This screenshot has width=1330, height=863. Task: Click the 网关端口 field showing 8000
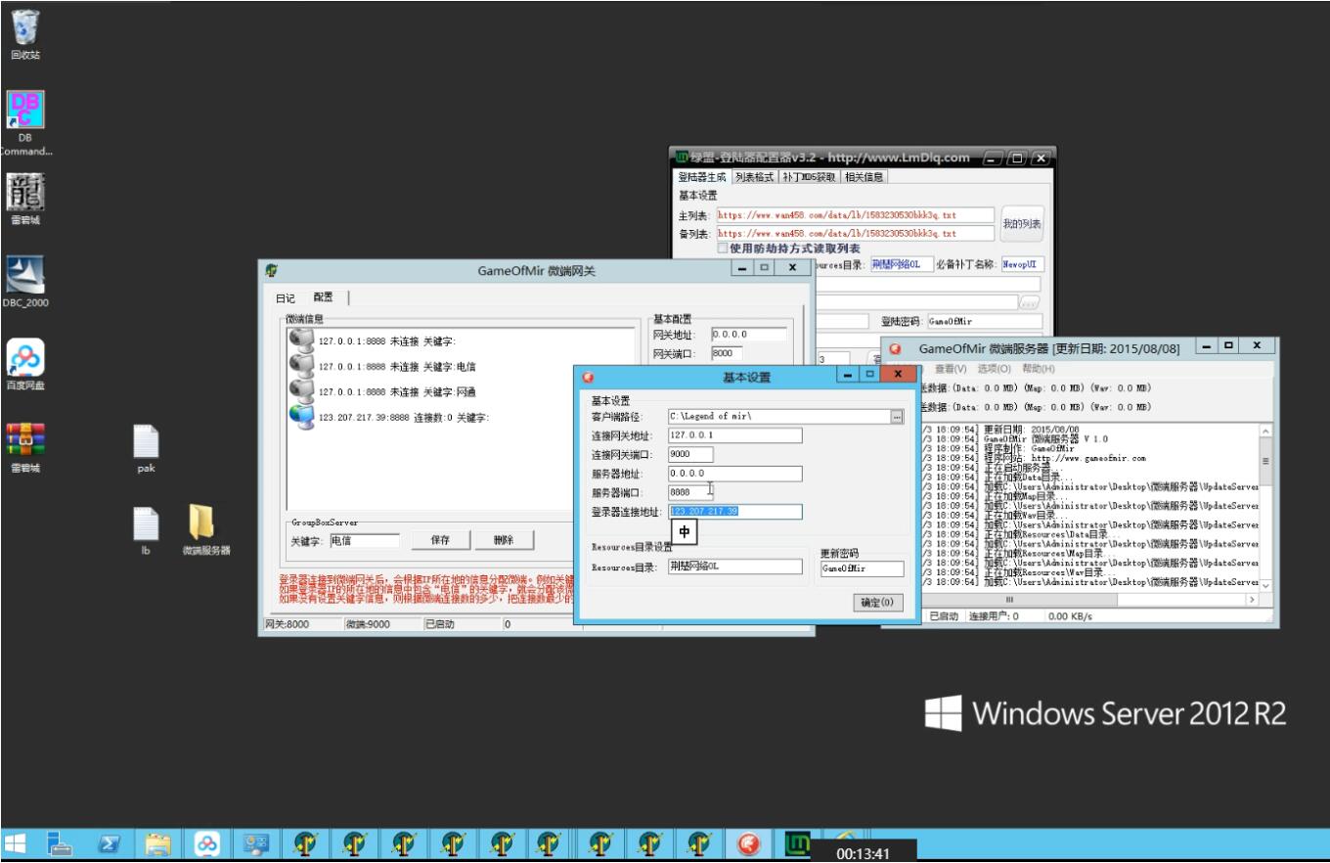coord(727,353)
